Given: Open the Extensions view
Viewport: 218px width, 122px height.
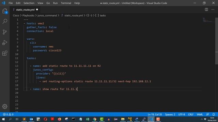Looking at the screenshot, I should point(5,53).
